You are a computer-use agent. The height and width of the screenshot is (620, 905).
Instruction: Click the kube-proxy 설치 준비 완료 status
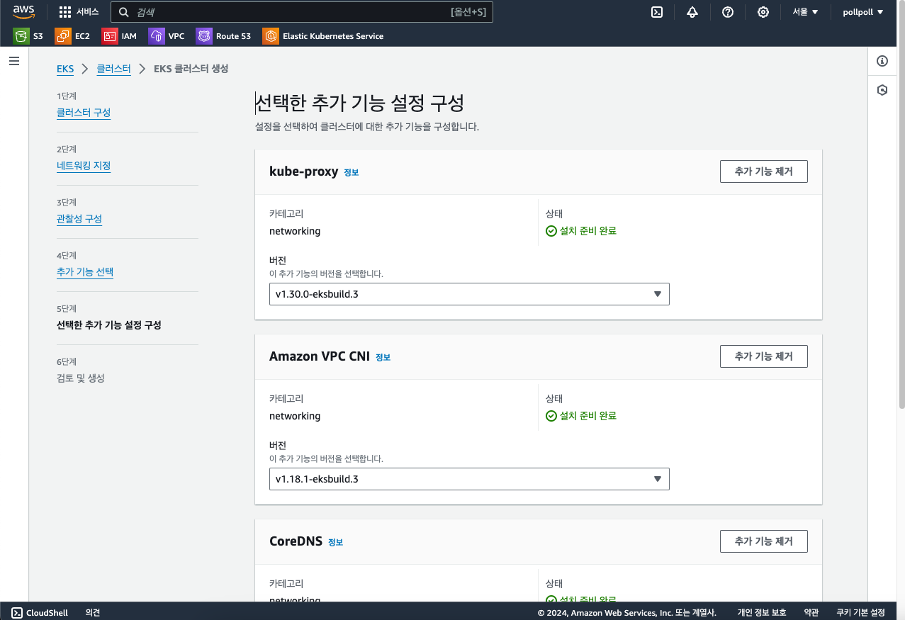[x=581, y=231]
